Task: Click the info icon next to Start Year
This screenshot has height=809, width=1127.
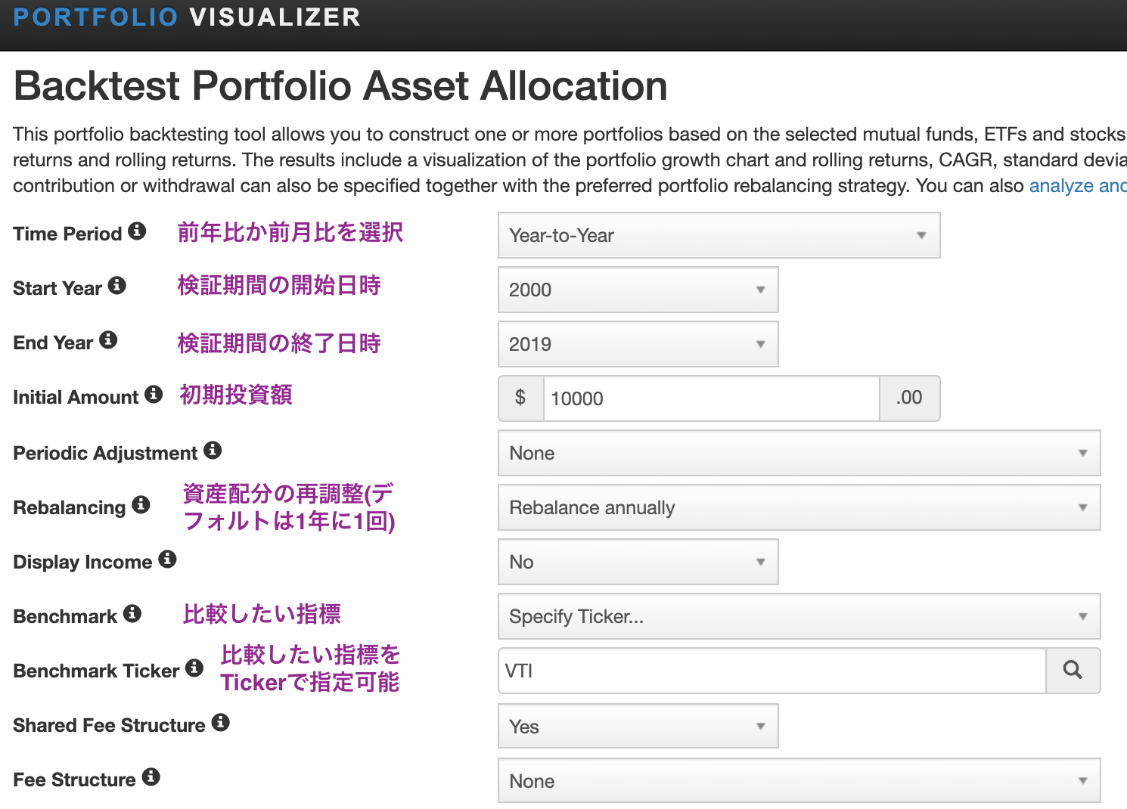Action: tap(116, 286)
